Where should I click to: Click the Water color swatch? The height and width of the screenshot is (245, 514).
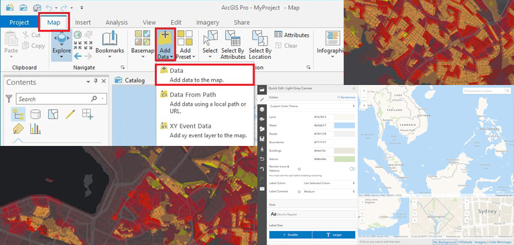344,125
